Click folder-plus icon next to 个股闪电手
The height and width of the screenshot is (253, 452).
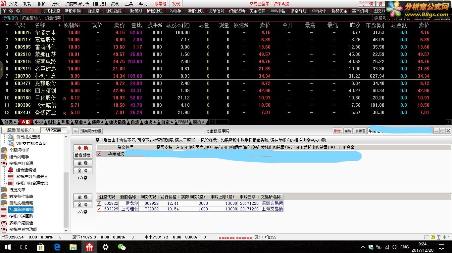pos(4,150)
